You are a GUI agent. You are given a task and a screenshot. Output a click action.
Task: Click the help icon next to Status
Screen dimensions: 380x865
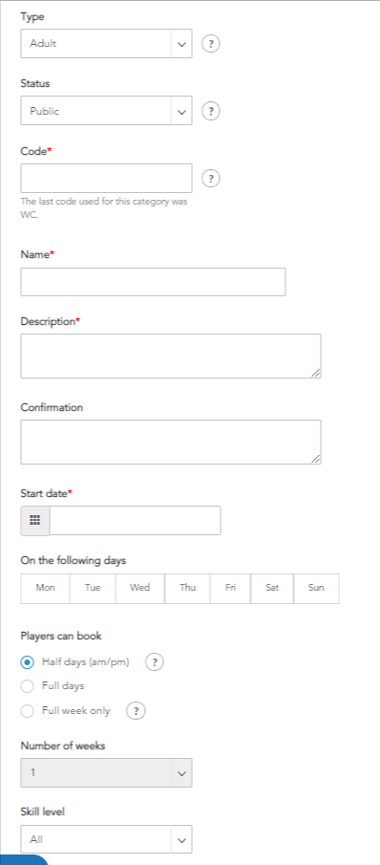click(211, 111)
